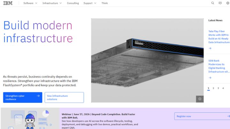Select news page 3
This screenshot has width=230, height=129.
pyautogui.click(x=218, y=88)
